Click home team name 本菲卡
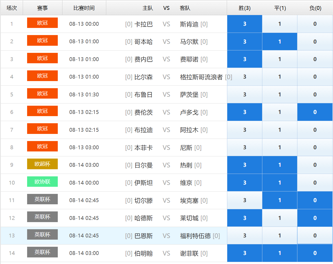The width and height of the screenshot is (333, 264). 143,148
